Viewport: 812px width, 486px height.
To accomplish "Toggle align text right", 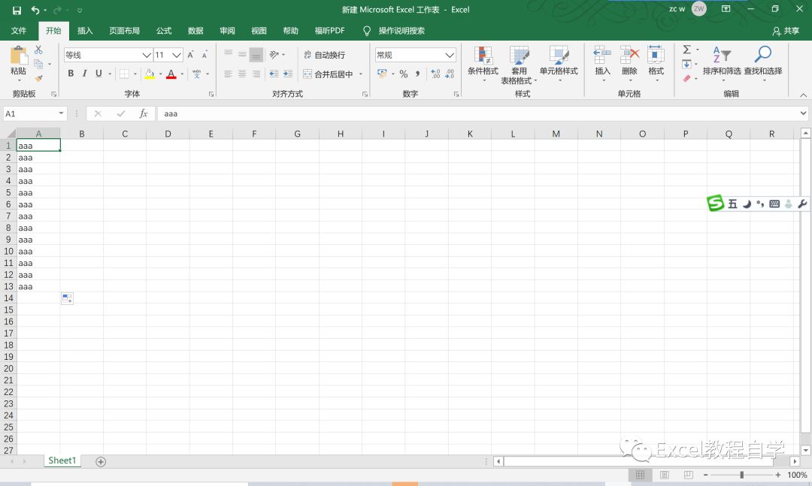I will [x=256, y=74].
